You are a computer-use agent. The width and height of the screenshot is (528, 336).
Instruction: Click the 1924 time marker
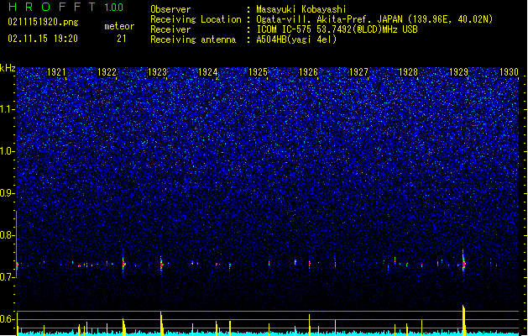point(208,72)
